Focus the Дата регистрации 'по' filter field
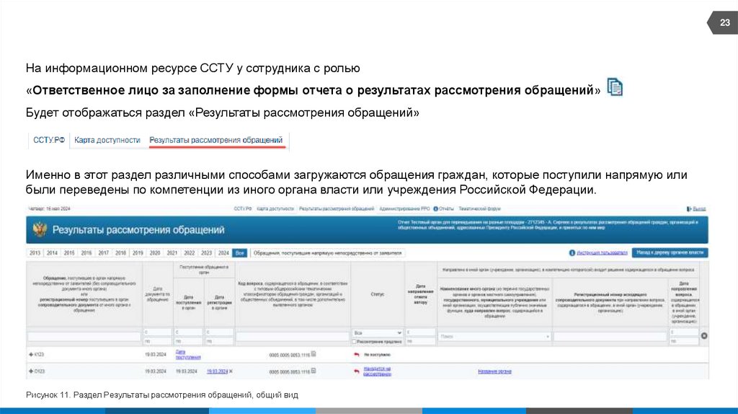Image resolution: width=738 pixels, height=414 pixels. click(219, 341)
